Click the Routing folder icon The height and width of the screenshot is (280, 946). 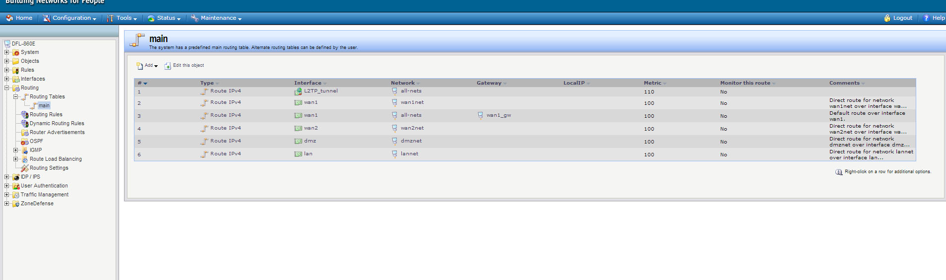(15, 88)
